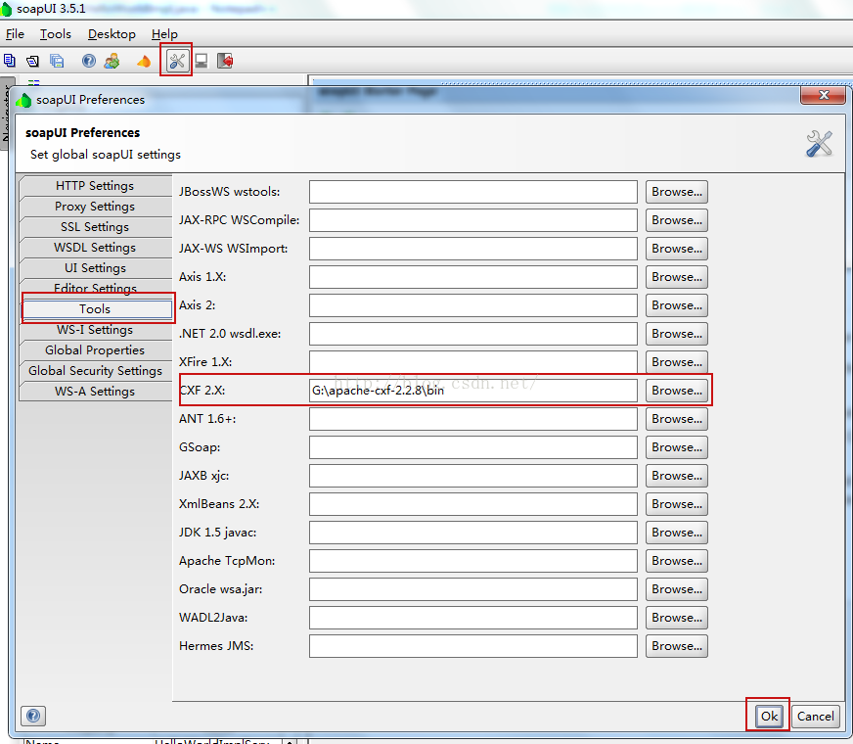This screenshot has height=744, width=853.
Task: Browse for JAXB xjc path
Action: coord(677,476)
